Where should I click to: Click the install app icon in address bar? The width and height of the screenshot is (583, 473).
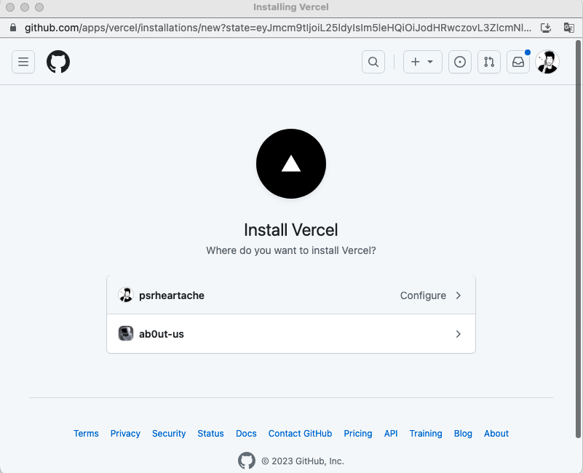coord(545,28)
